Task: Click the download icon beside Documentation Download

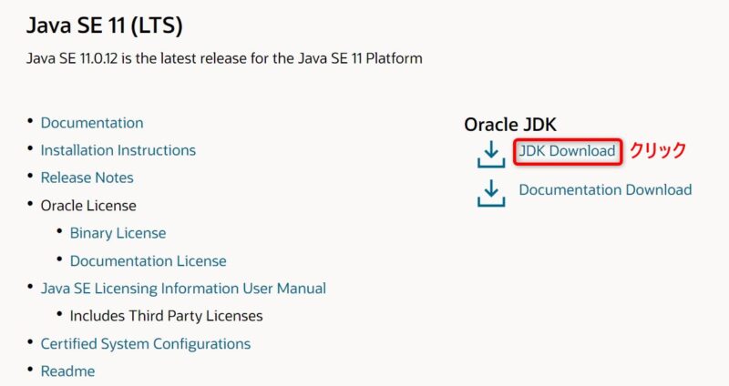Action: click(491, 193)
